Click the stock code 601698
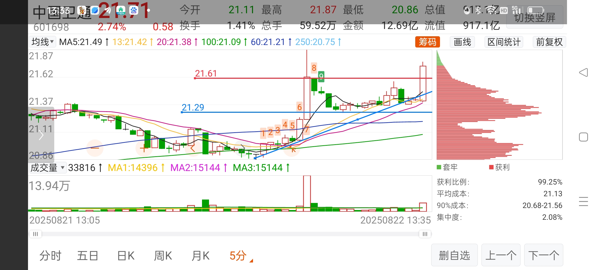The image size is (600, 270). point(51,27)
